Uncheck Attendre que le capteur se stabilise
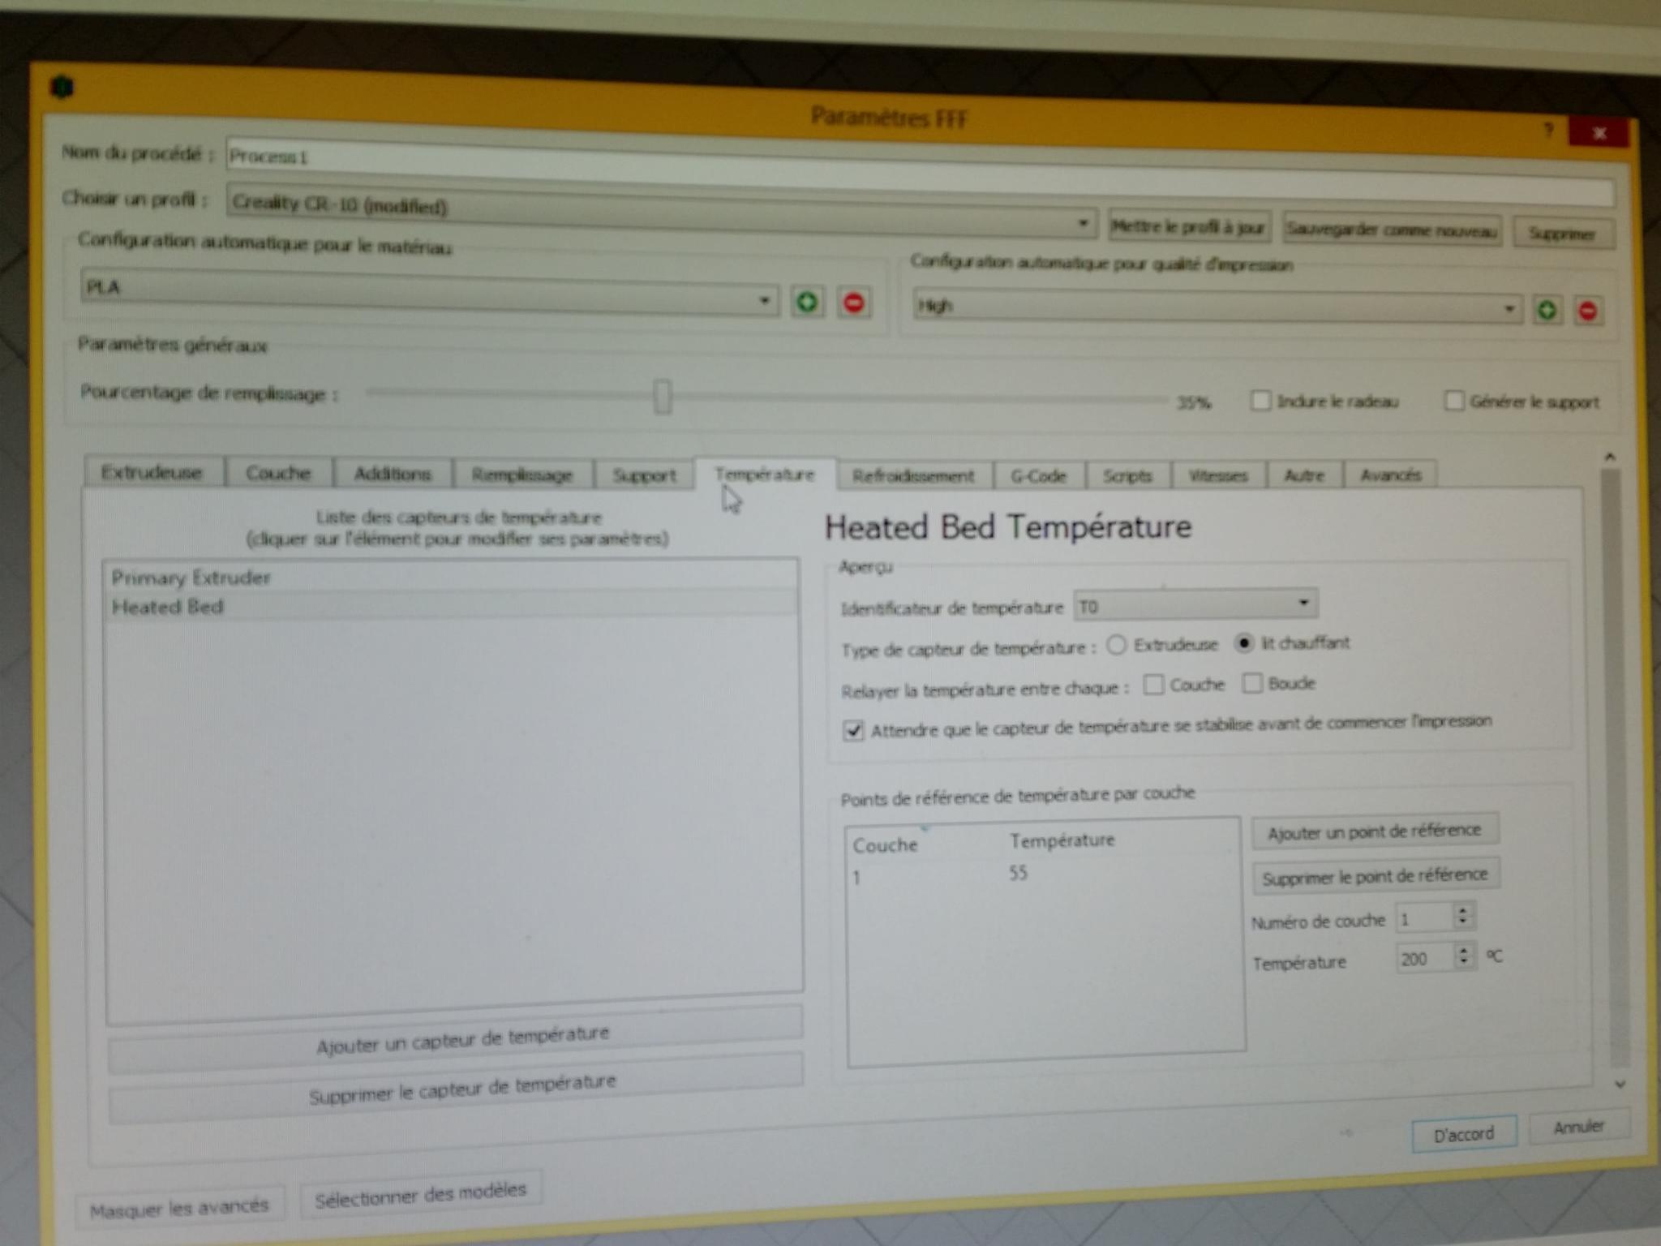 point(852,730)
